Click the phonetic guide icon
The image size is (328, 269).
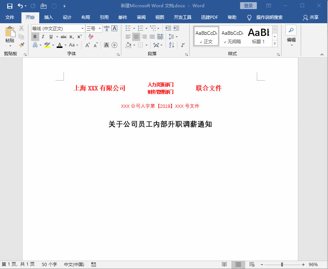[106, 28]
